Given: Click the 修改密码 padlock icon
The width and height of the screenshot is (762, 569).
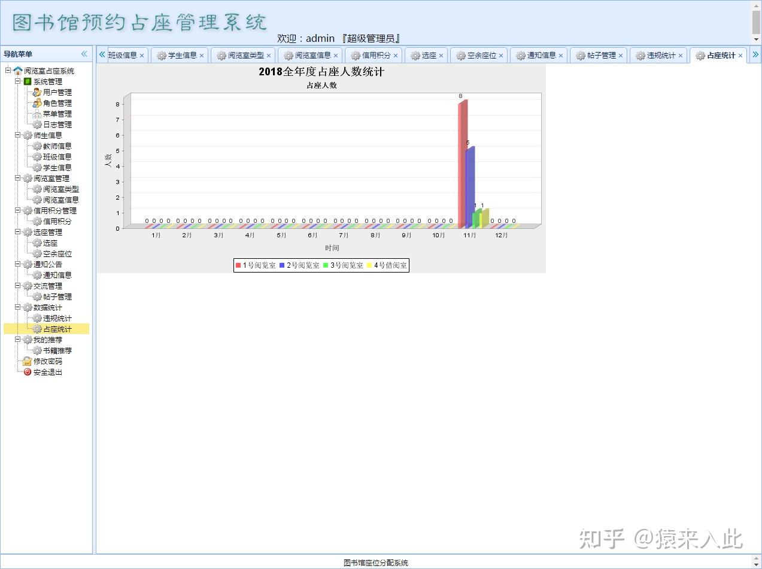Looking at the screenshot, I should pyautogui.click(x=26, y=361).
